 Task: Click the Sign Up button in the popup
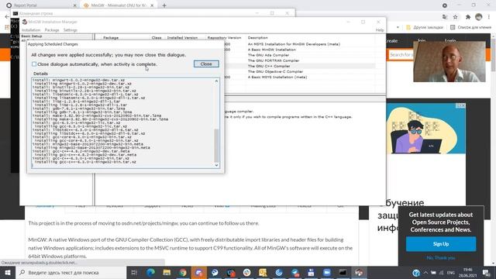click(441, 244)
